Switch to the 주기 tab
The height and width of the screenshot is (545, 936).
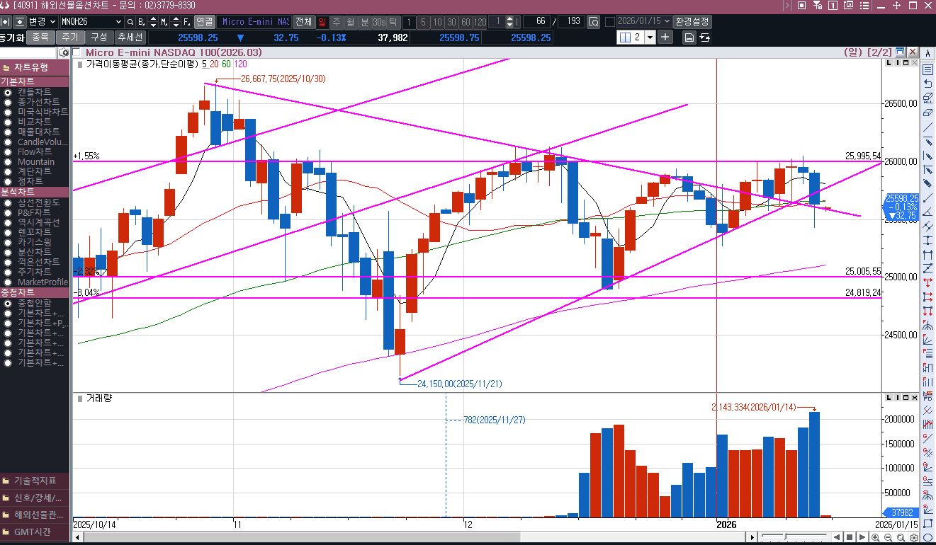tap(70, 38)
